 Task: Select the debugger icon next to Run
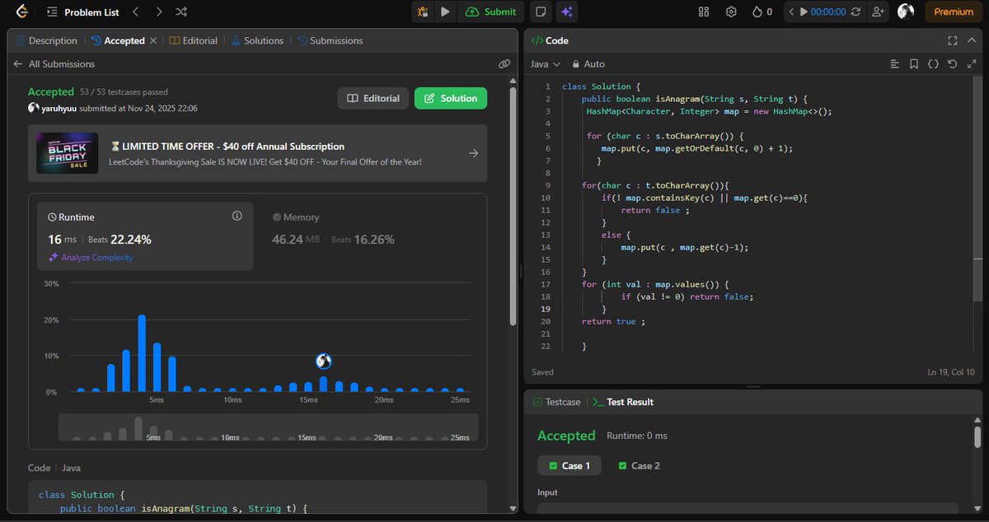423,12
